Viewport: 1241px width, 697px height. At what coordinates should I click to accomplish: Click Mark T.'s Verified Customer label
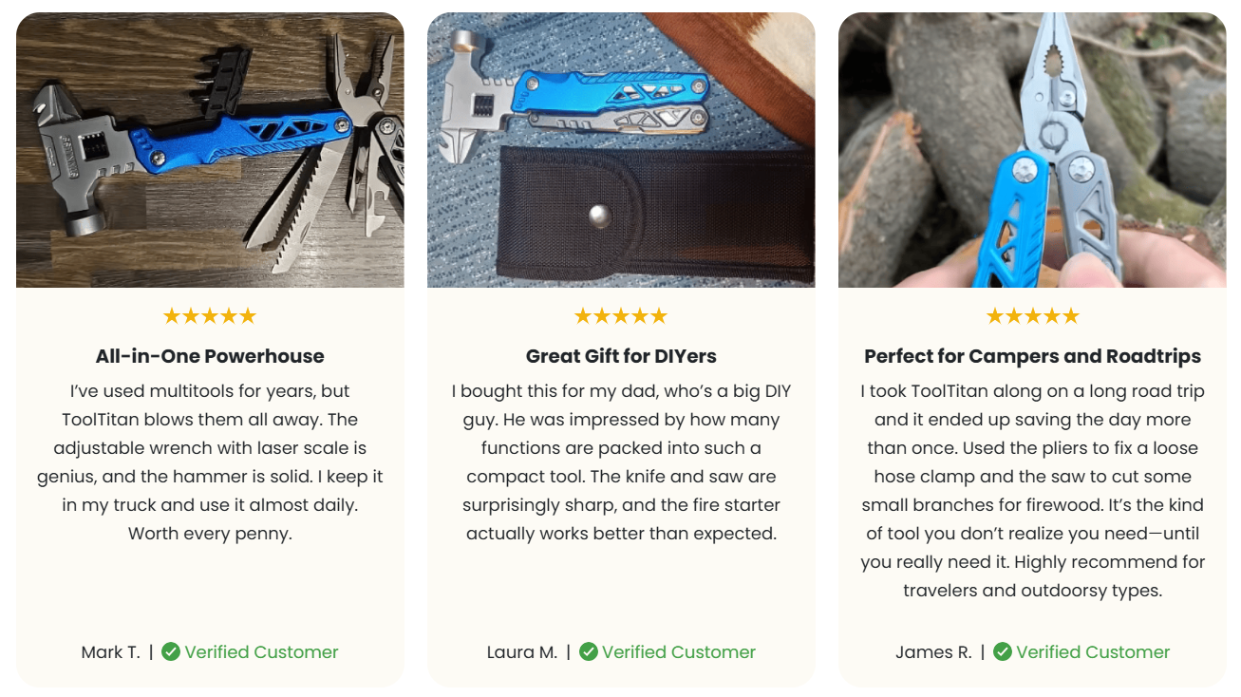pos(261,652)
